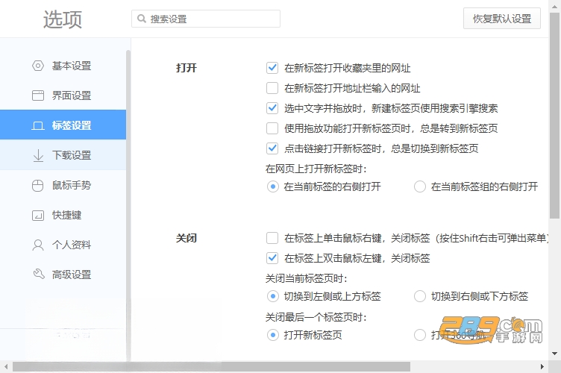Click the 个人资料 person icon
This screenshot has width=561, height=373.
coord(38,245)
